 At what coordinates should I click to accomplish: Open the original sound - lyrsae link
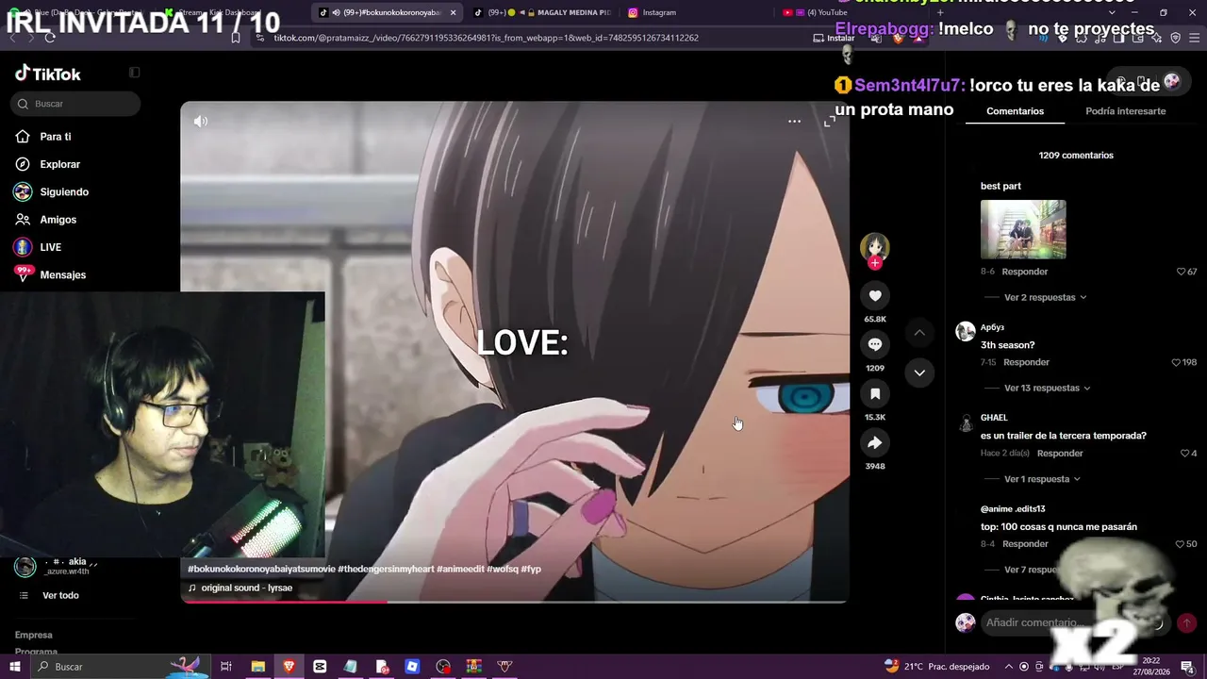point(247,588)
